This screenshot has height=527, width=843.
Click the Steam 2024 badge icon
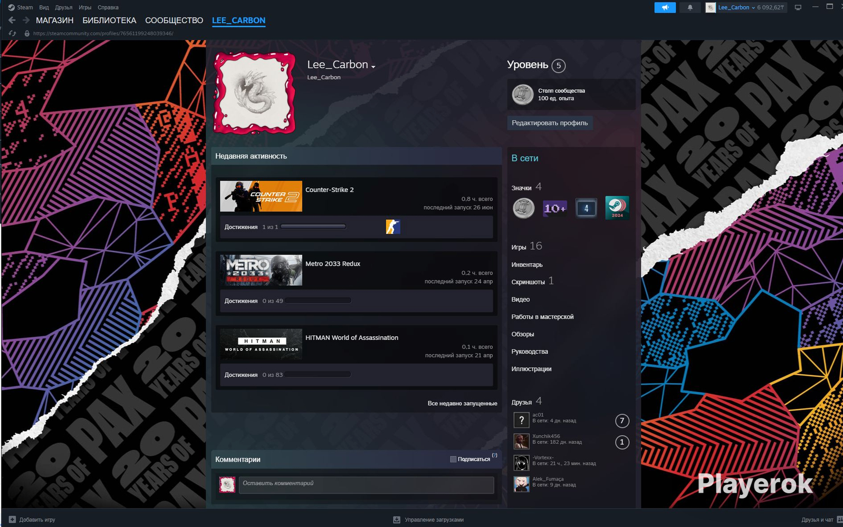617,208
